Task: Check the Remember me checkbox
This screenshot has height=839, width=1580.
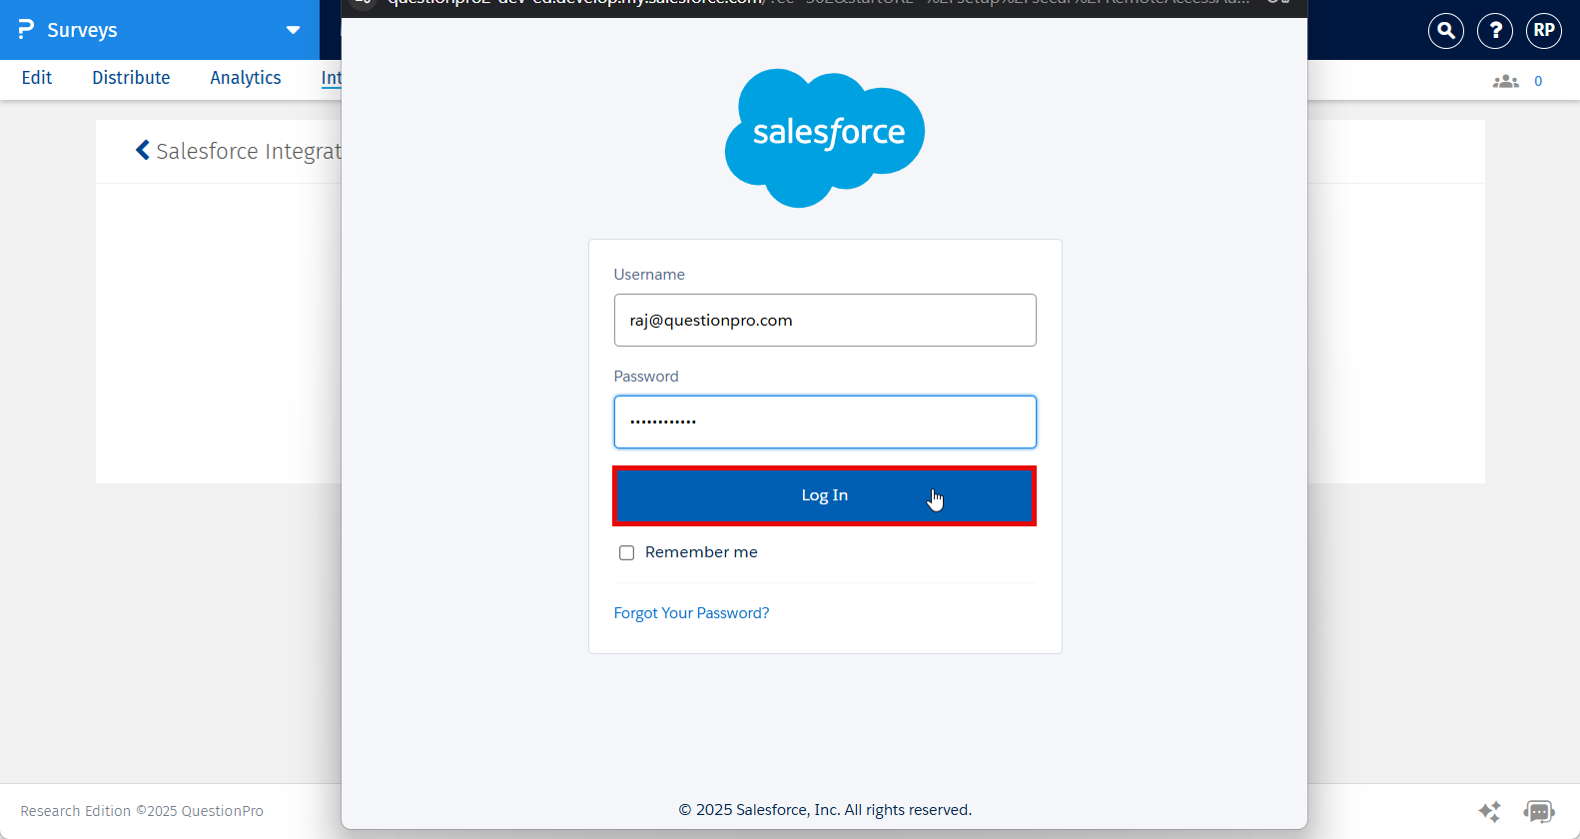Action: point(627,552)
